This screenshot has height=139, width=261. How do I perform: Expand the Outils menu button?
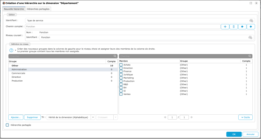point(245,117)
